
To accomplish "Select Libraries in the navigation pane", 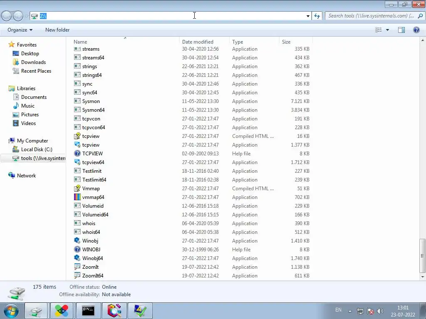I will pyautogui.click(x=26, y=88).
